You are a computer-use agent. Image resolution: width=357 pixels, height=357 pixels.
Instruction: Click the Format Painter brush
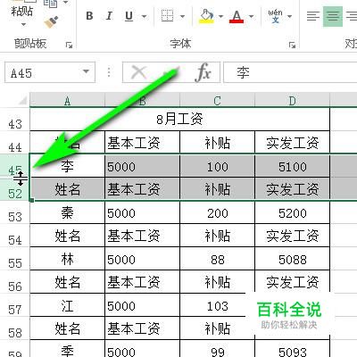(x=51, y=21)
